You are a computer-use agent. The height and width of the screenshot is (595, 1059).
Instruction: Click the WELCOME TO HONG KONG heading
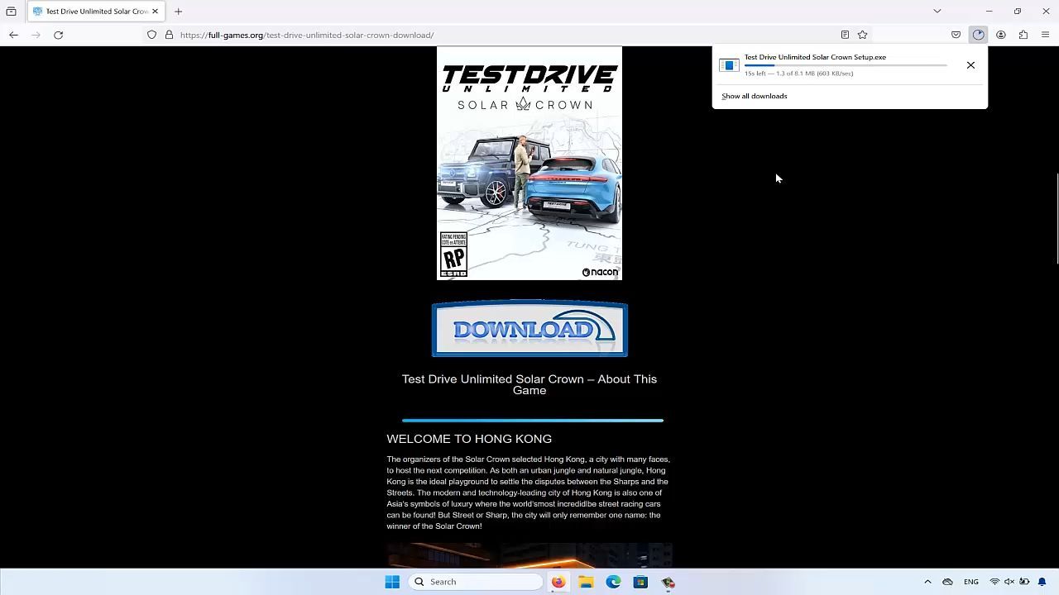(469, 439)
